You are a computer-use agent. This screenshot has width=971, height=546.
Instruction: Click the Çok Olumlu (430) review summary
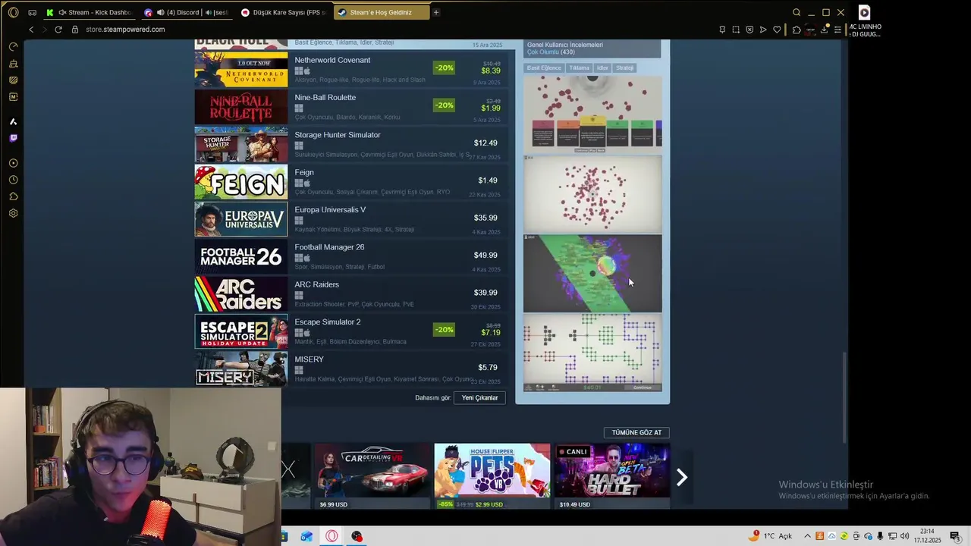(x=551, y=52)
